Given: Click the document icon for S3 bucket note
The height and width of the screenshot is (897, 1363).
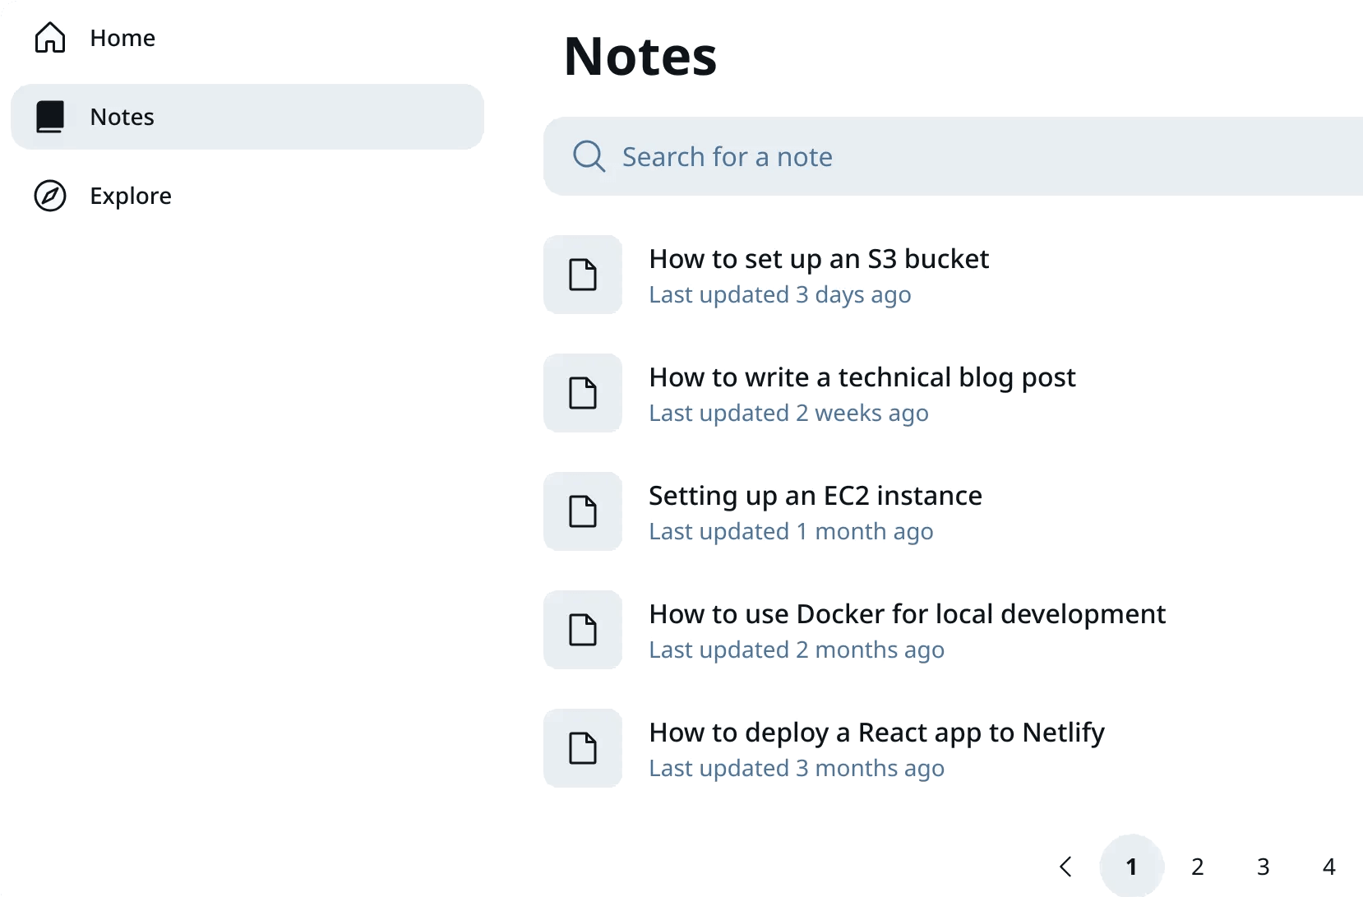Looking at the screenshot, I should [583, 275].
